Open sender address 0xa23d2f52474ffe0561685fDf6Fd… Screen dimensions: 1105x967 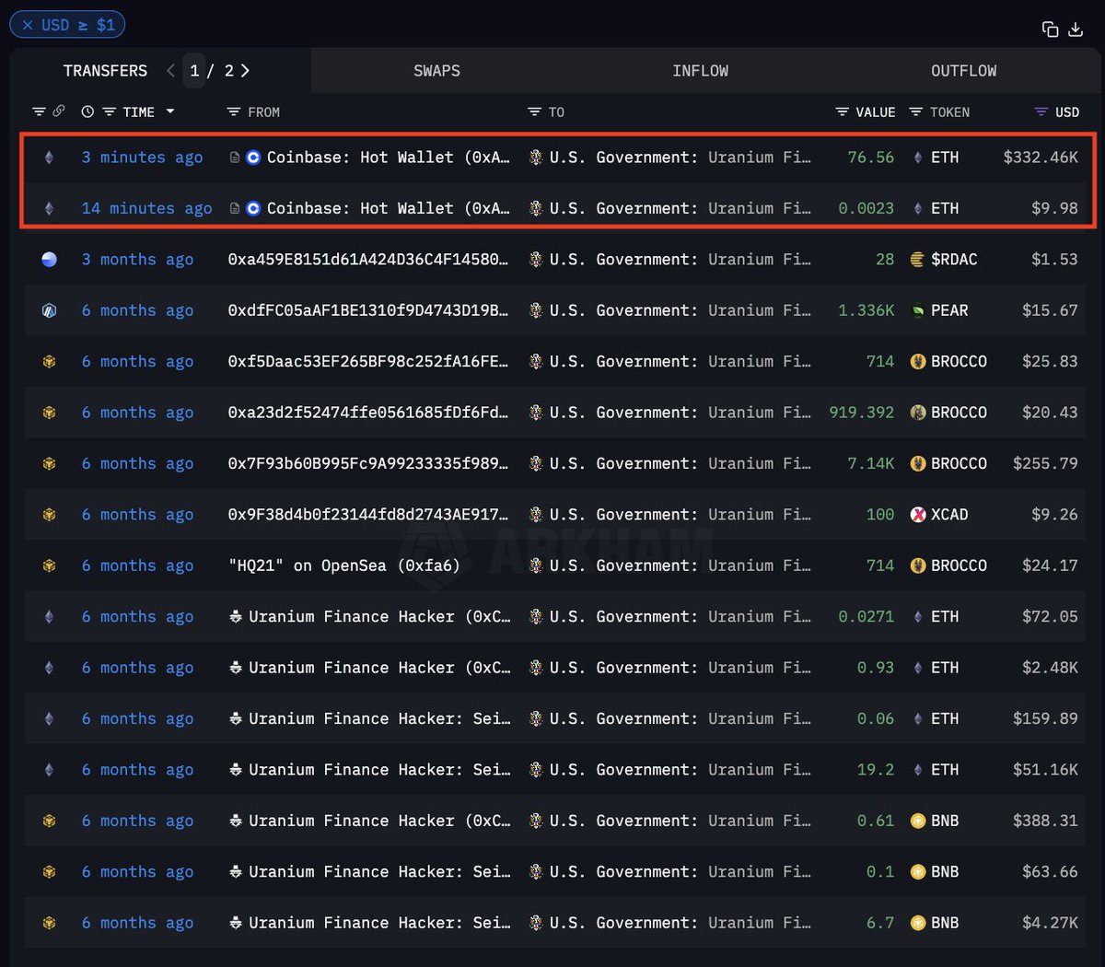pos(367,413)
